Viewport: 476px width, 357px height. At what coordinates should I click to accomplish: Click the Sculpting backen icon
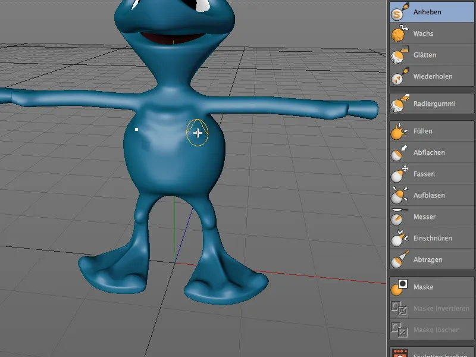400,354
